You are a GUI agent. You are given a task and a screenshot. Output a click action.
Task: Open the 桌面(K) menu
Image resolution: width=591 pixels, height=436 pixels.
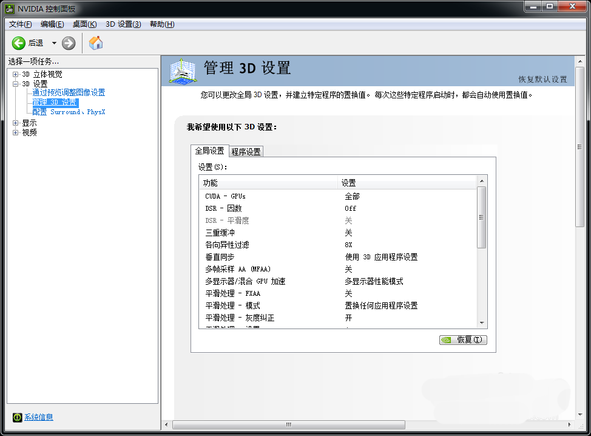85,24
